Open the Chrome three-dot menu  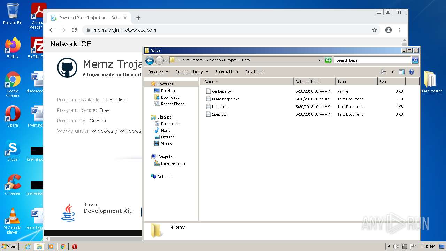(x=400, y=30)
